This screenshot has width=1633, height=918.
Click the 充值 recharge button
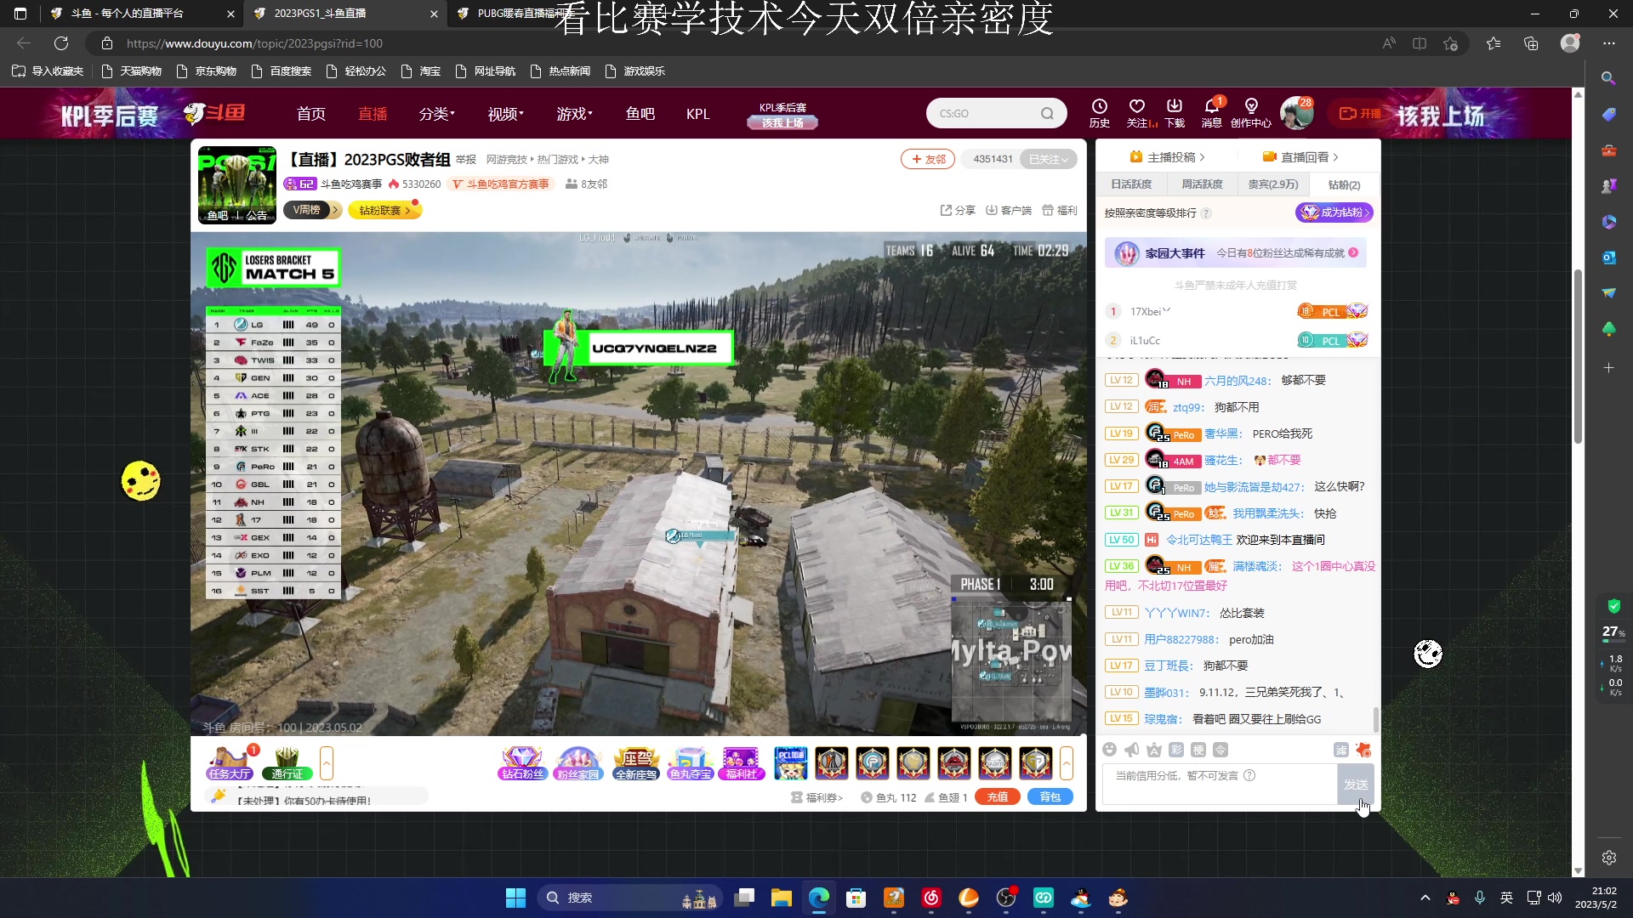pos(998,797)
